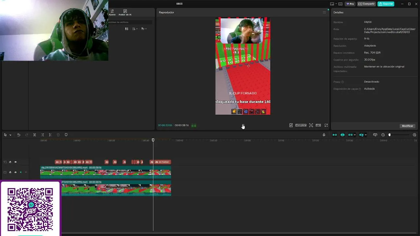Click the media file name search field

tap(130, 22)
